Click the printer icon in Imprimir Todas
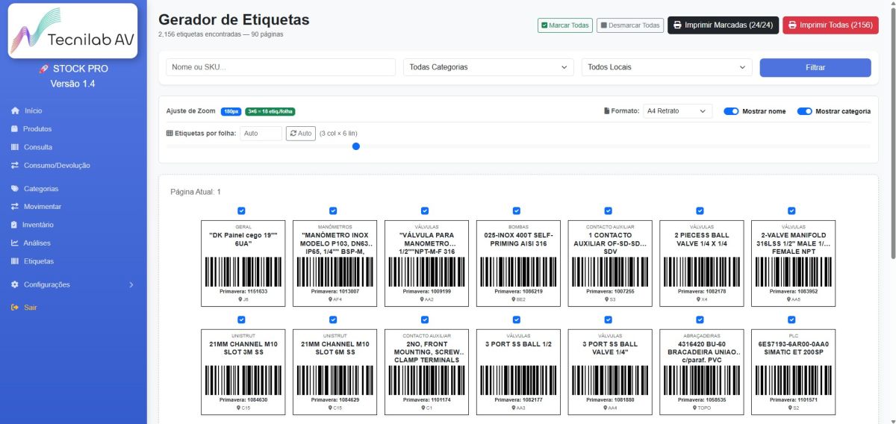Image resolution: width=896 pixels, height=424 pixels. (x=792, y=25)
